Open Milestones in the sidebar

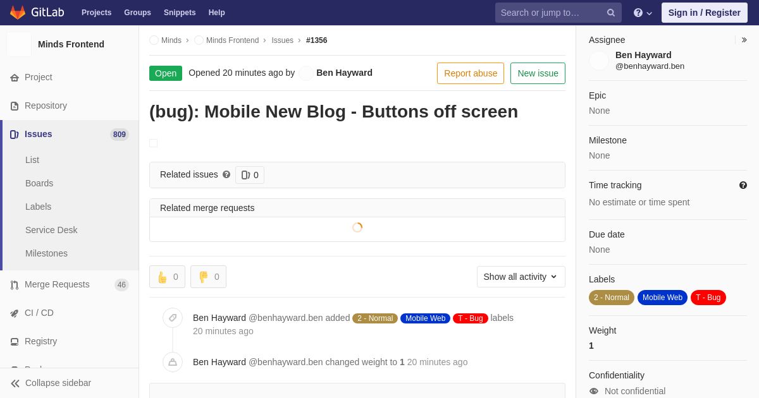[x=46, y=253]
